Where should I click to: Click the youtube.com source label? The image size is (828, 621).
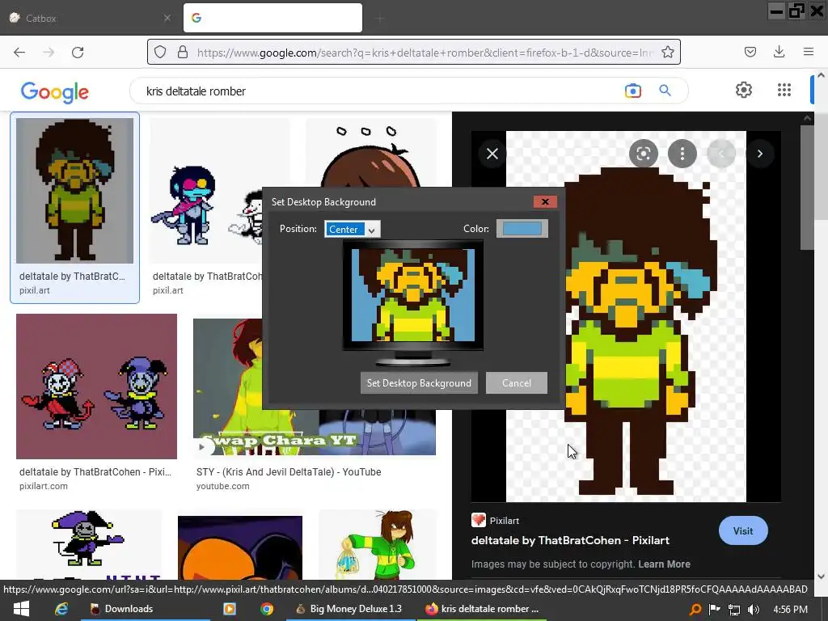222,486
